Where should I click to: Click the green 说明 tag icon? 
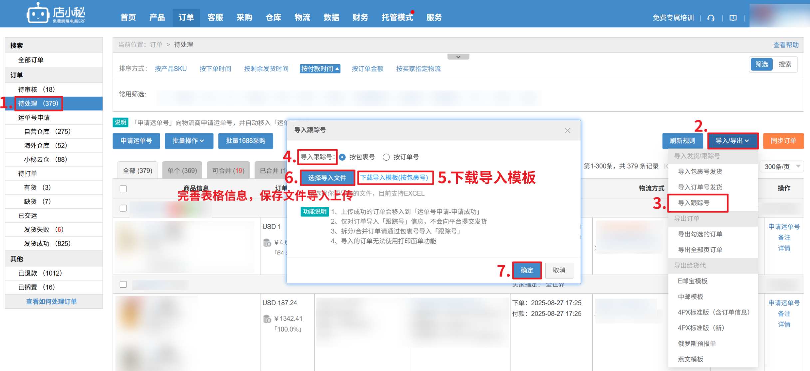121,122
